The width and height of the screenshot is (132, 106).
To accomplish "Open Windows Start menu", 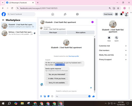I will coord(3,103).
